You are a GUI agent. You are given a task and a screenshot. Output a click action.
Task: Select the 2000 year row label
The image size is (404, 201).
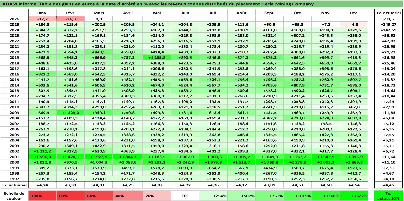tap(14, 162)
